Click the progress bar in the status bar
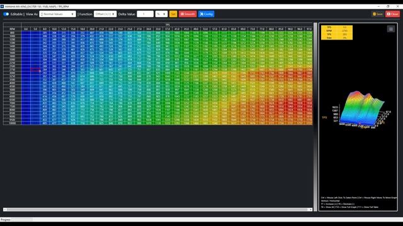 tap(22, 220)
